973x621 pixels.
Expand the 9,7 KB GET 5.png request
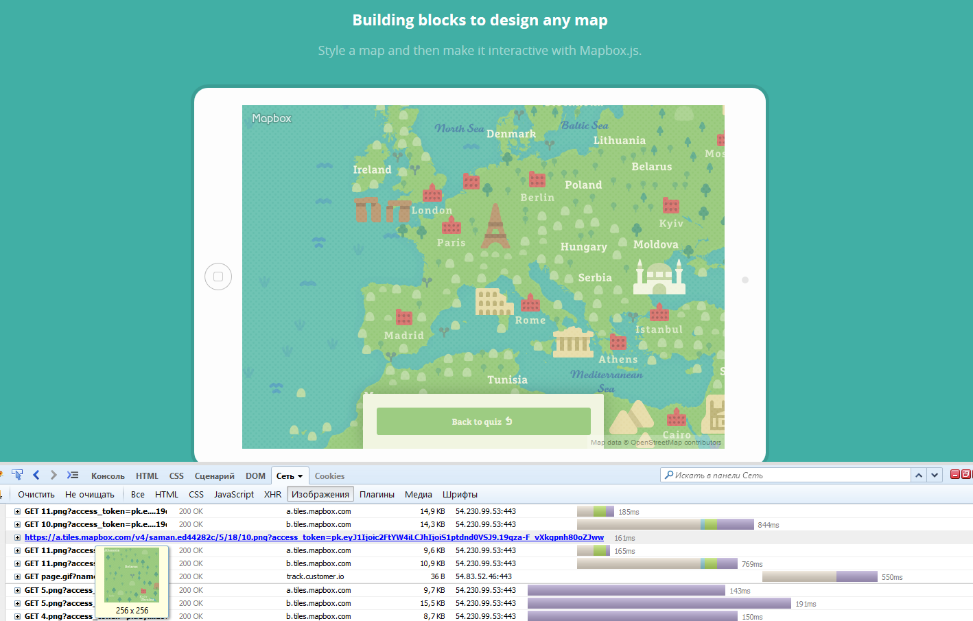pos(18,590)
